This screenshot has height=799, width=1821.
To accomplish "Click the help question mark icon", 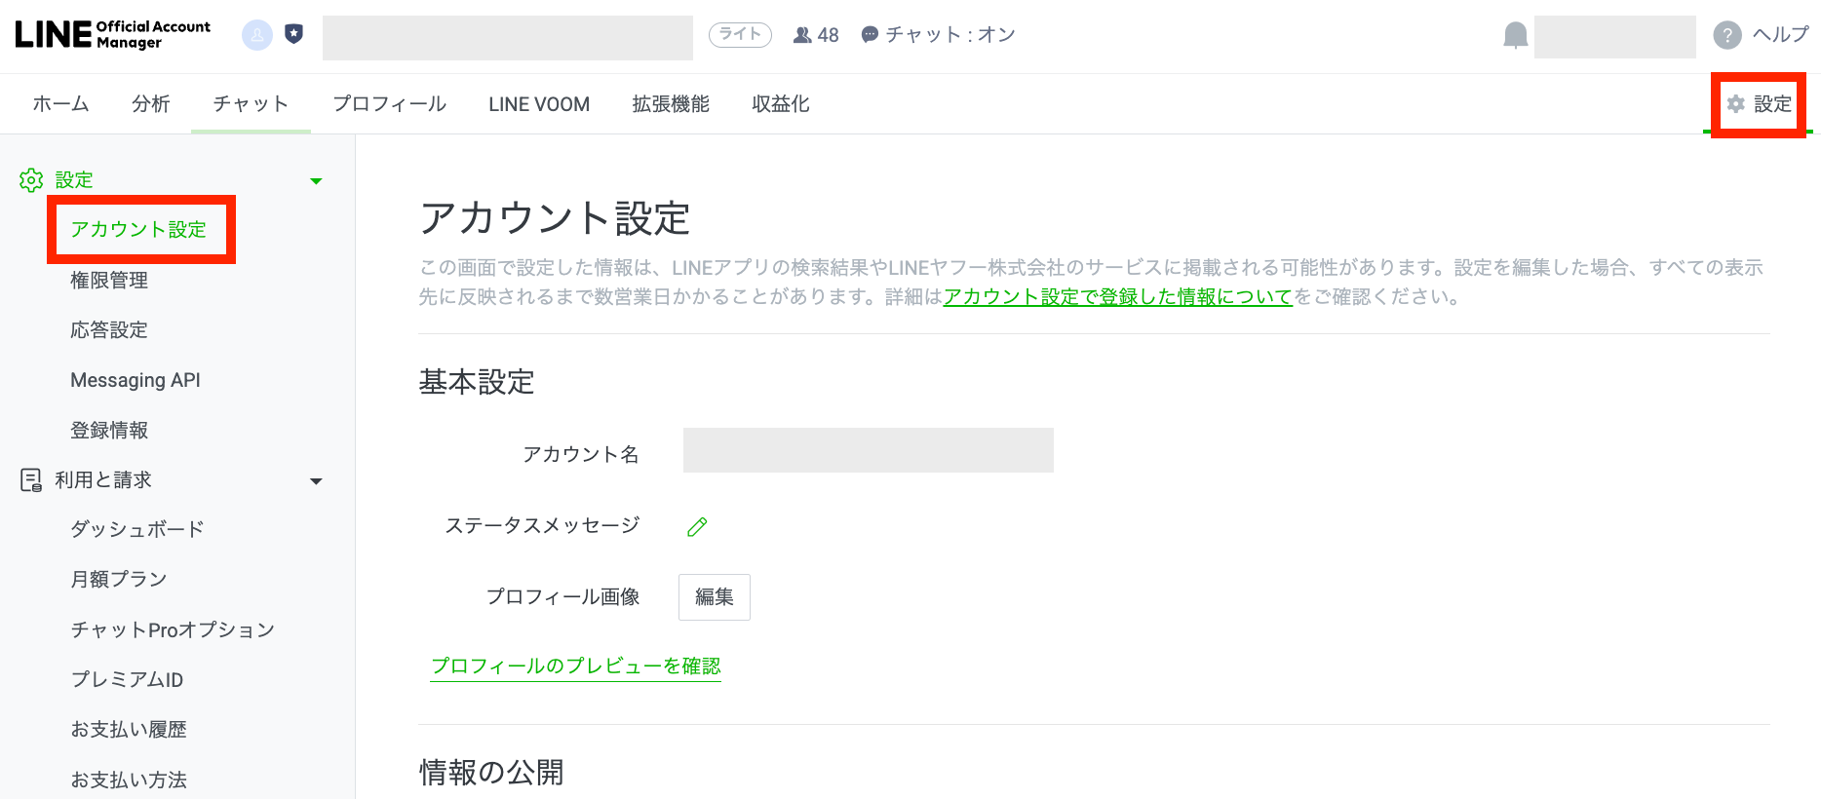I will (1726, 36).
